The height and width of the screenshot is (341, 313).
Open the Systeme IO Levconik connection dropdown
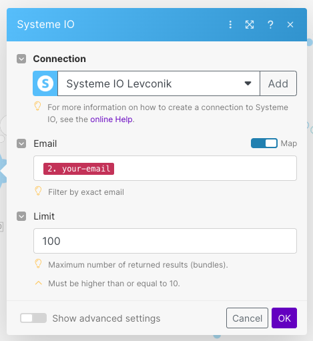pos(159,83)
